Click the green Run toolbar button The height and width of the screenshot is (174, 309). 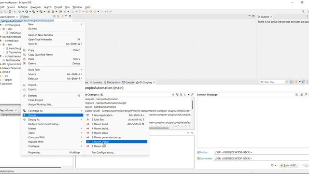(x=27, y=12)
